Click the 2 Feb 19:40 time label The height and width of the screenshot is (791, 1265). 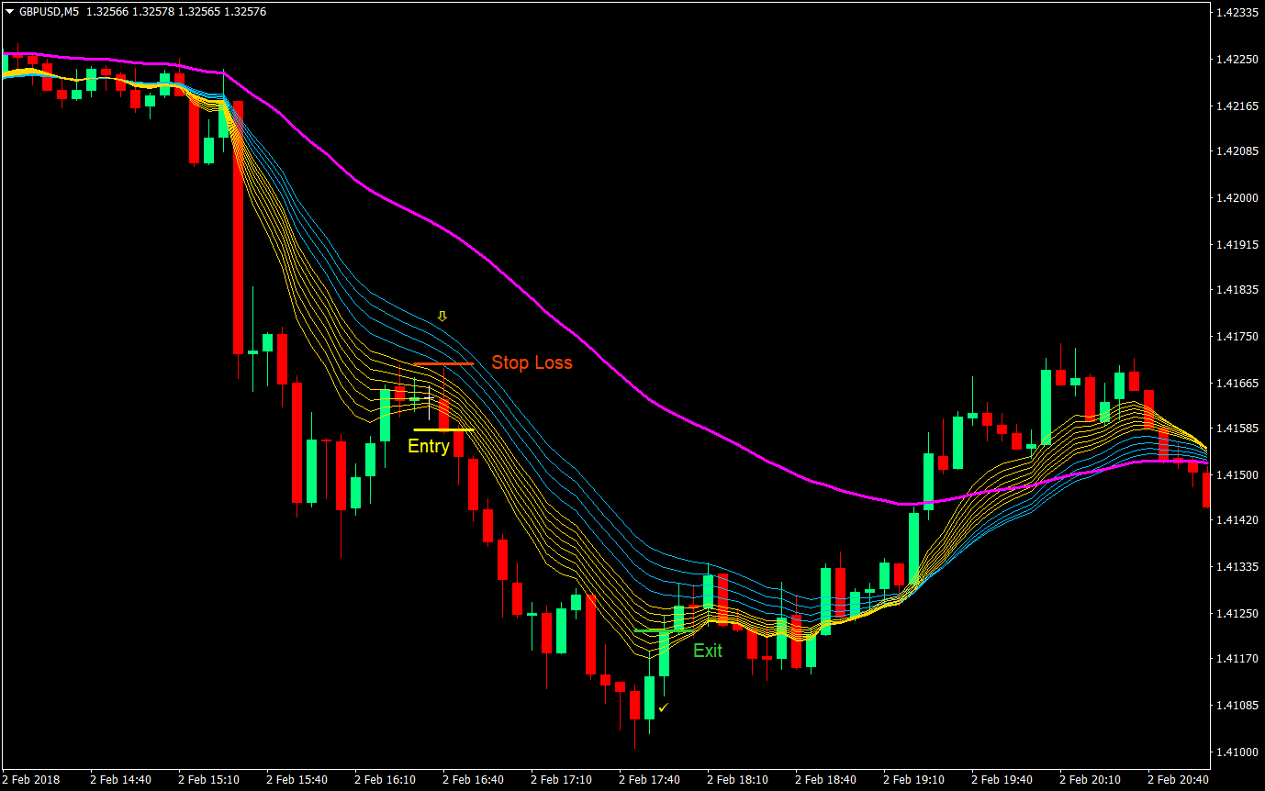pos(1002,780)
